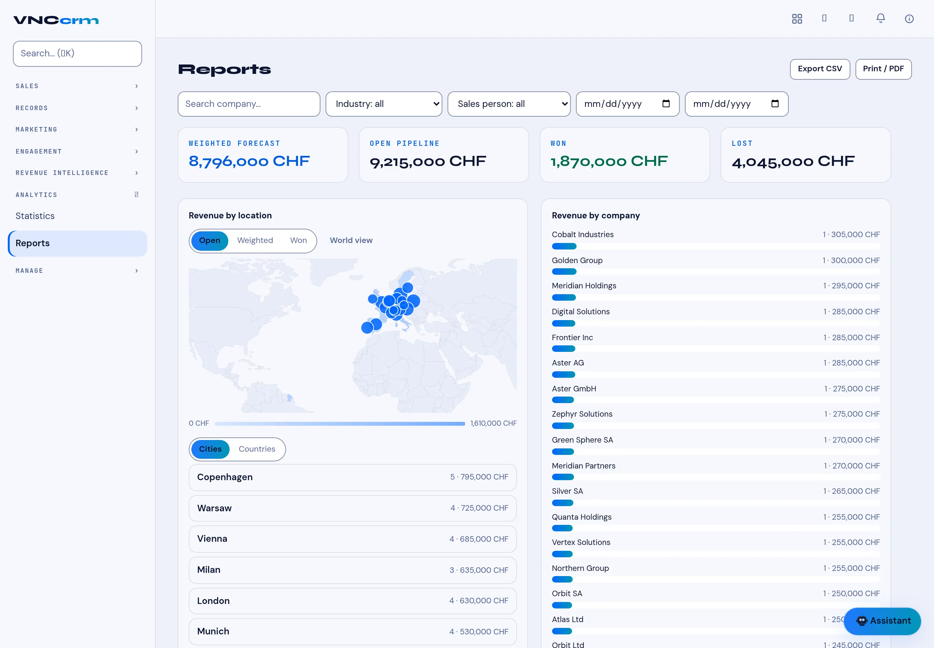Image resolution: width=934 pixels, height=648 pixels.
Task: Click Aster AG company row
Action: tap(715, 368)
